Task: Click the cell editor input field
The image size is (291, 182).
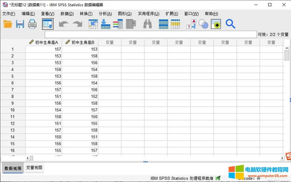Action: coord(150,34)
